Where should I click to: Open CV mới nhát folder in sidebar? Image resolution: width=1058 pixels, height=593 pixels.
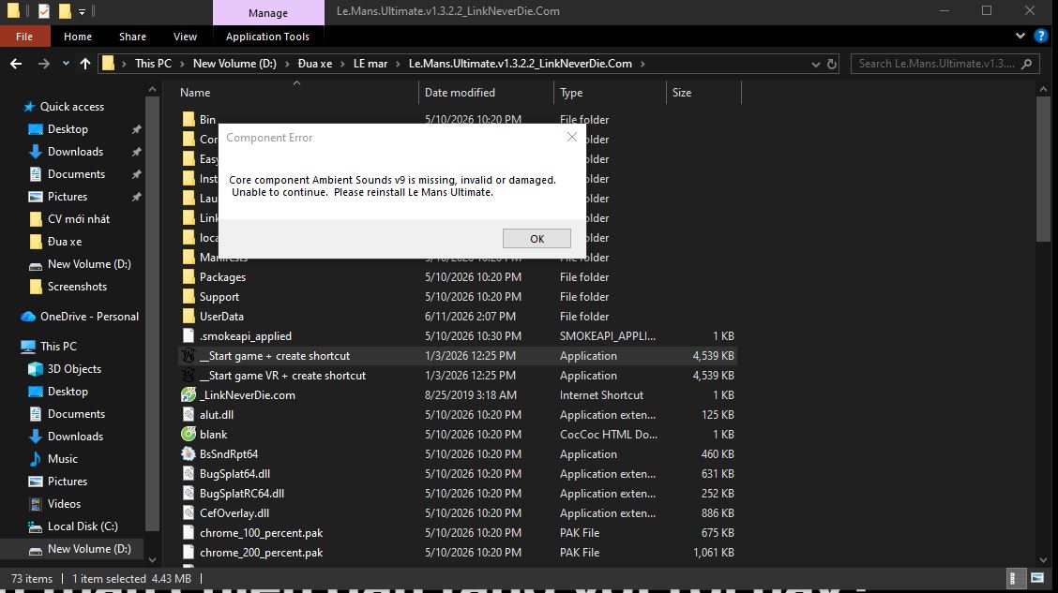pos(78,219)
